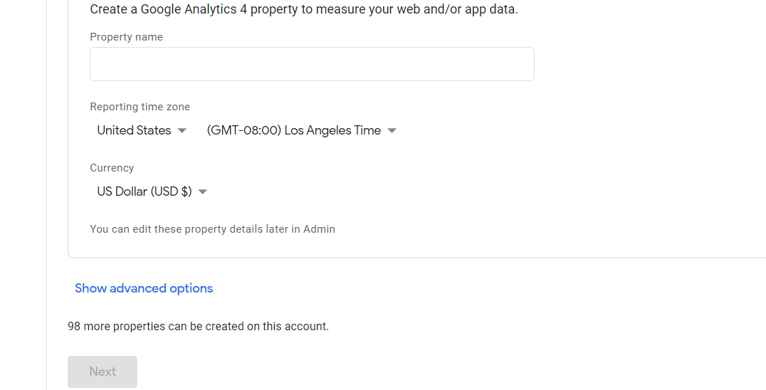Click the Currency label
The height and width of the screenshot is (390, 766).
pyautogui.click(x=112, y=168)
